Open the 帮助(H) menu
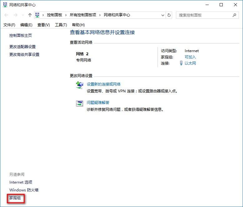Screen dimensions: 243x207 pyautogui.click(x=78, y=25)
